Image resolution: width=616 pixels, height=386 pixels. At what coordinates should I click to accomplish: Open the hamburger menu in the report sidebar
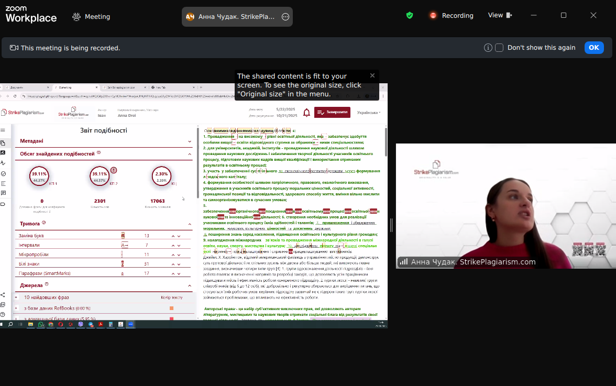point(3,130)
